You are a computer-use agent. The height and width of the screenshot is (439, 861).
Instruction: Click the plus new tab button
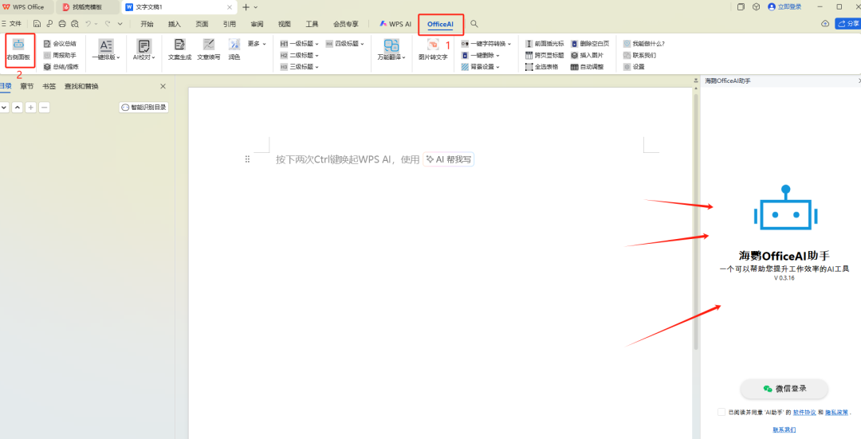click(x=246, y=7)
